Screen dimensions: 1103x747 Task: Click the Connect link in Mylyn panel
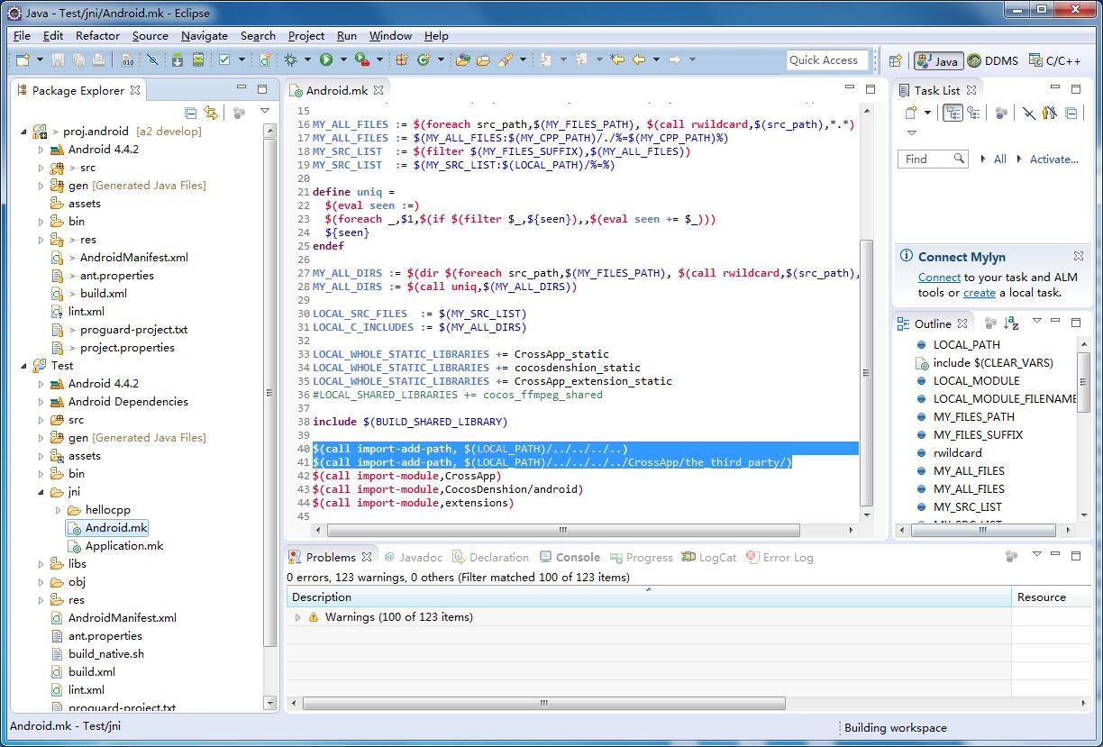939,278
